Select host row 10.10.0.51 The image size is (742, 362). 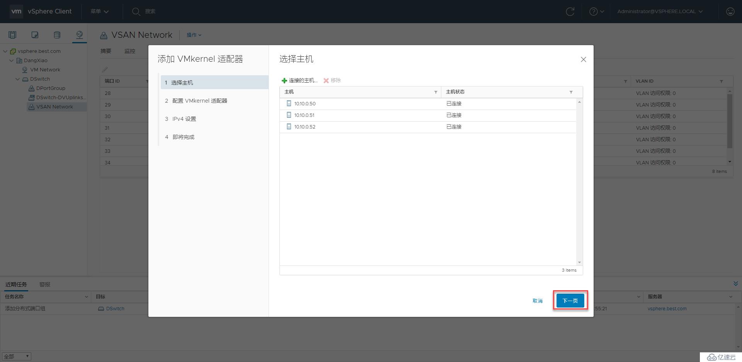[x=428, y=115]
